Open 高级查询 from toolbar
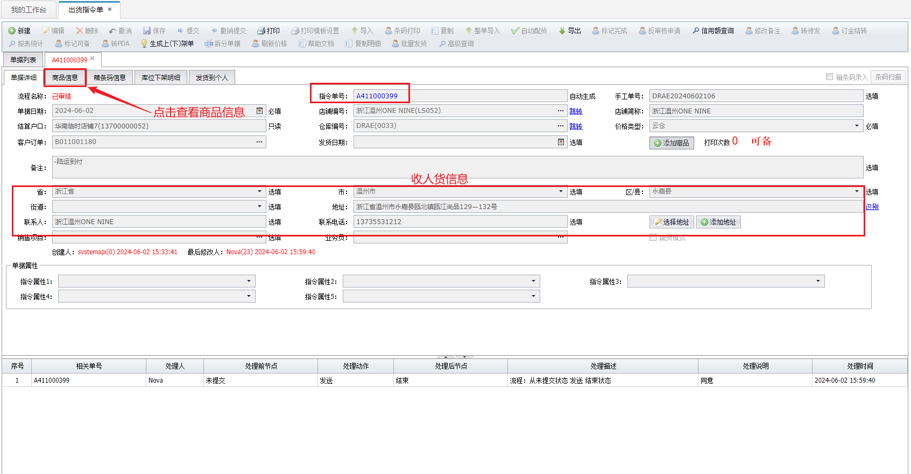This screenshot has width=911, height=474. pyautogui.click(x=456, y=44)
